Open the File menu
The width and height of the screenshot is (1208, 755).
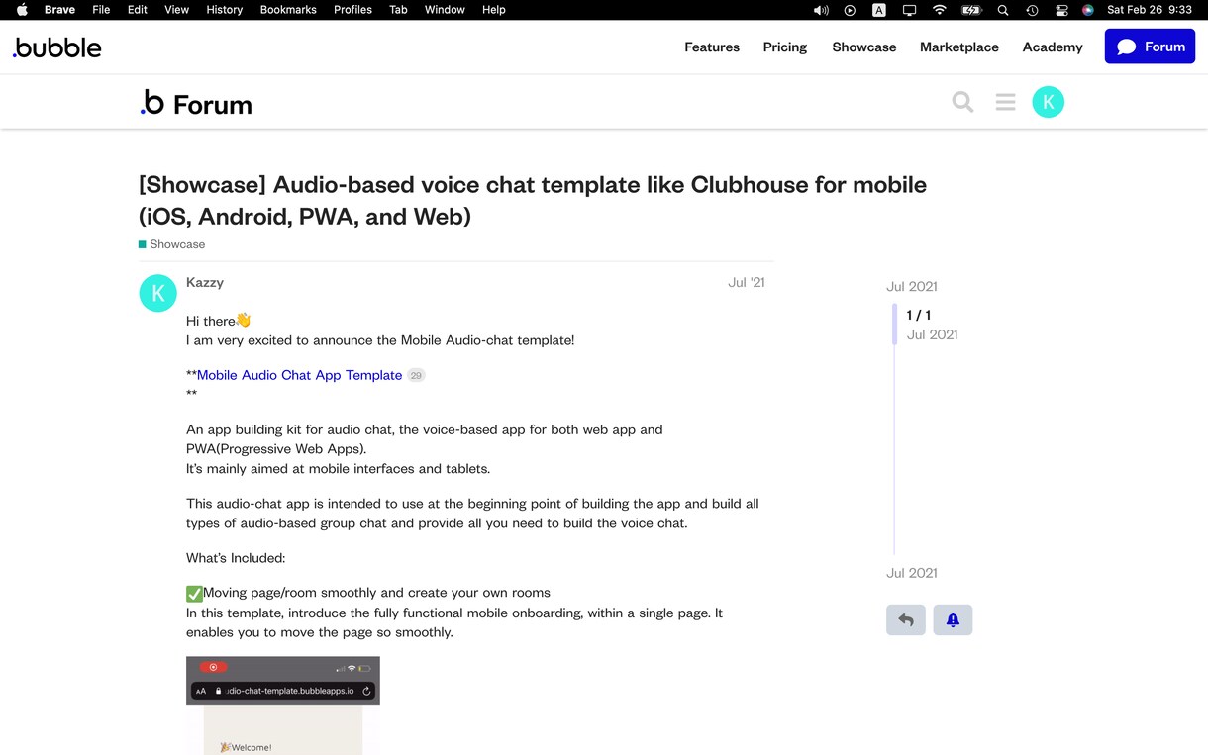[101, 10]
